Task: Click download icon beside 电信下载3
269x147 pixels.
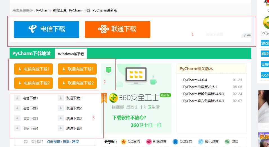Action: pos(17,118)
